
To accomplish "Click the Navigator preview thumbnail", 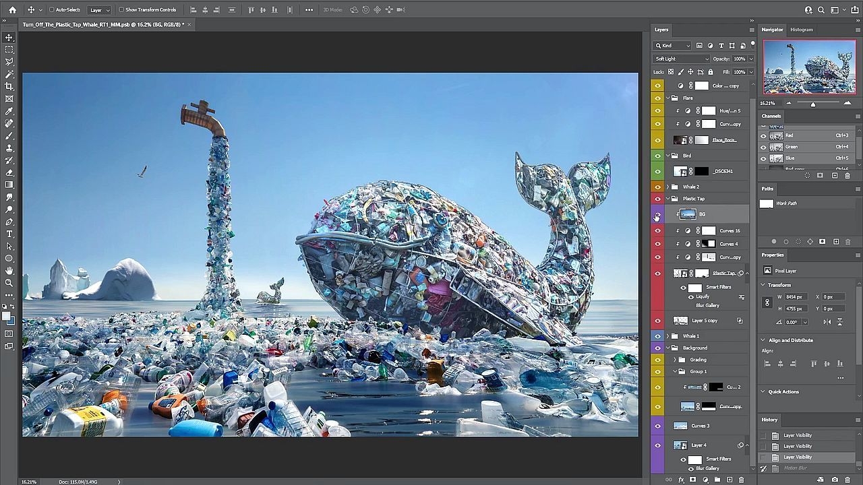I will pos(809,67).
